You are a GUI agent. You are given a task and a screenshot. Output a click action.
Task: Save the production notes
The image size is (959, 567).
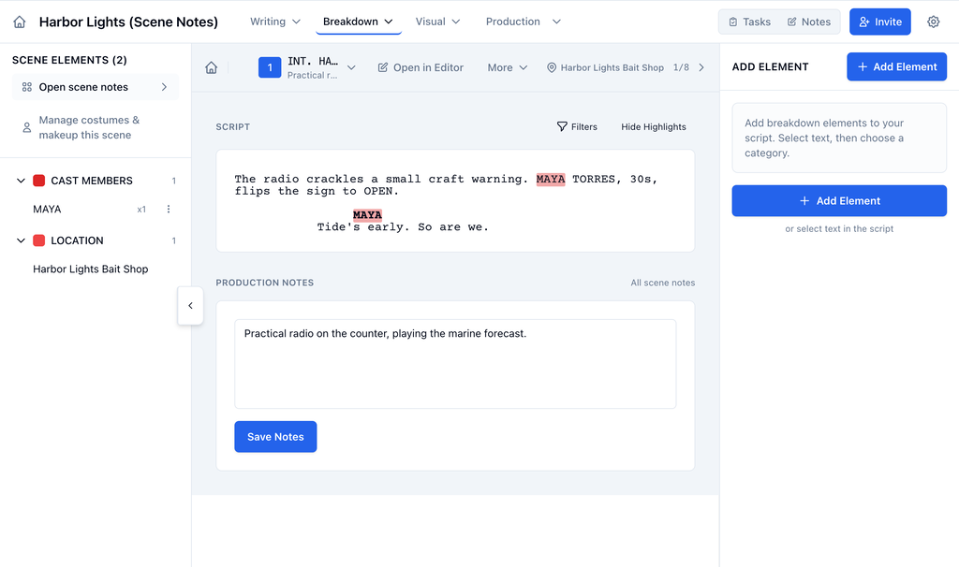pyautogui.click(x=275, y=437)
